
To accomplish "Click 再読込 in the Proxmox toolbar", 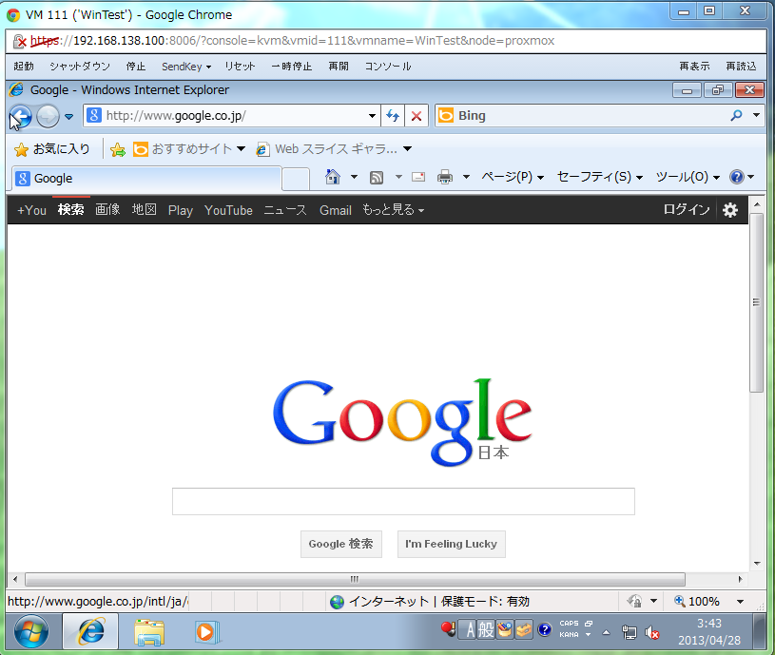I will point(741,67).
